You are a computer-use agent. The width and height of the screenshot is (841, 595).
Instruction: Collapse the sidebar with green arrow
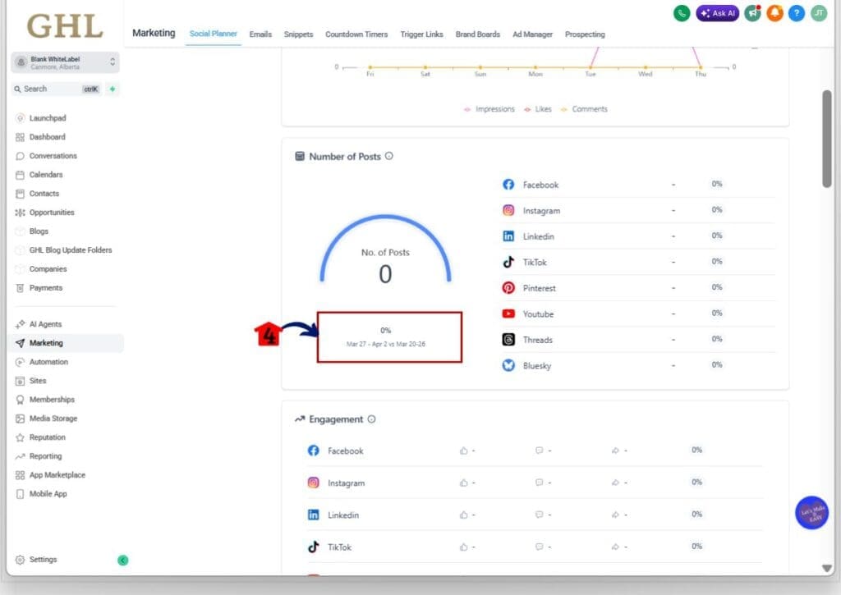[122, 561]
